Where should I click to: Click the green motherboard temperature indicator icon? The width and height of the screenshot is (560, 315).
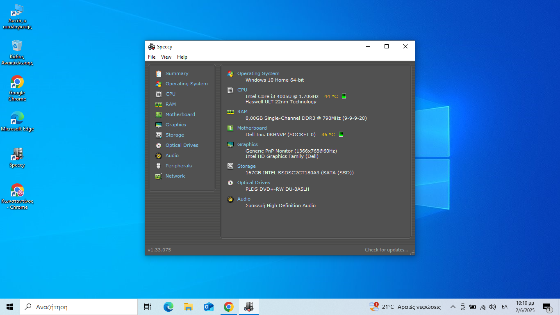pos(341,134)
